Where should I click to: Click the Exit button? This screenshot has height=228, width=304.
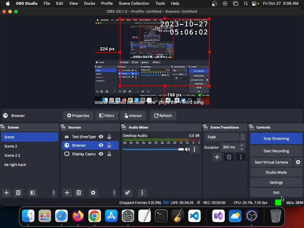pyautogui.click(x=276, y=192)
